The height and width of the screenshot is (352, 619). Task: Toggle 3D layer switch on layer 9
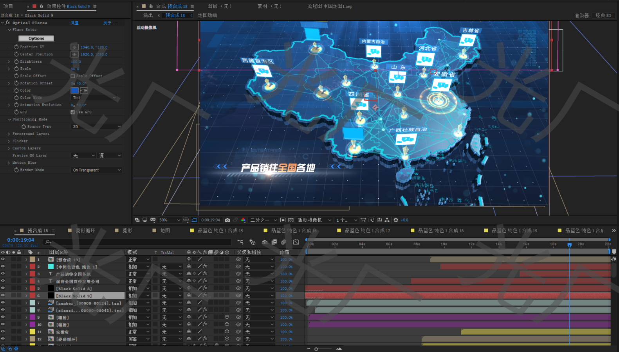tap(227, 317)
